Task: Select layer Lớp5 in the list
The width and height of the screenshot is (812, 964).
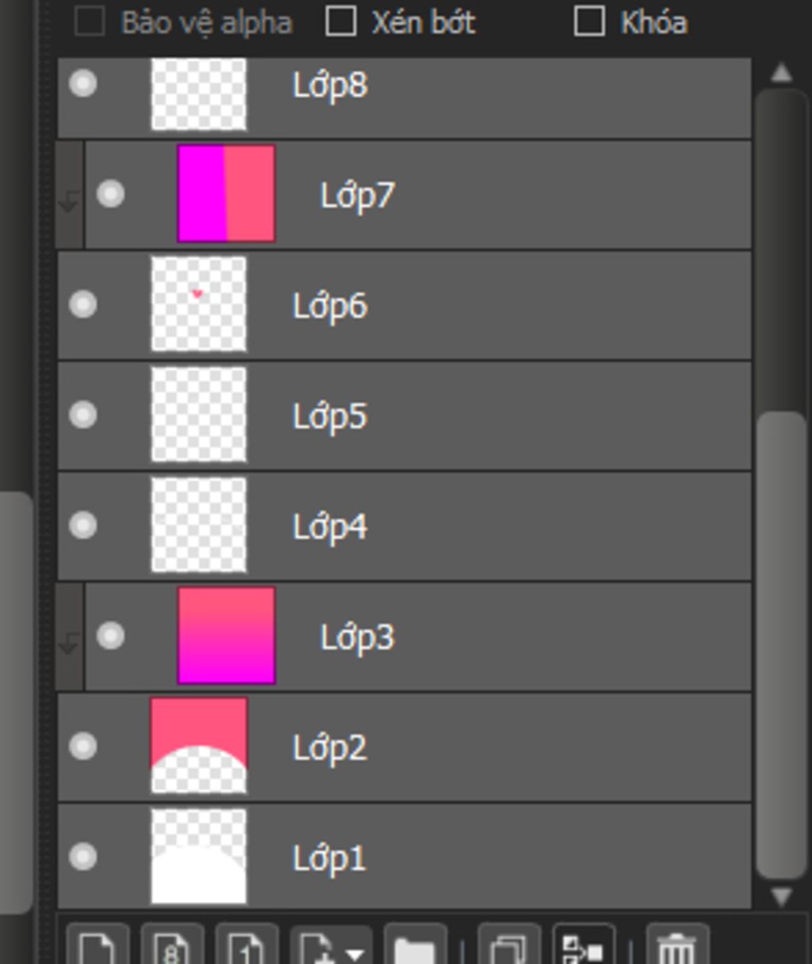Action: pyautogui.click(x=404, y=415)
